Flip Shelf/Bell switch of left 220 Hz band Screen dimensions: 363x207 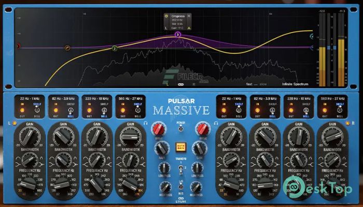[x=104, y=111]
